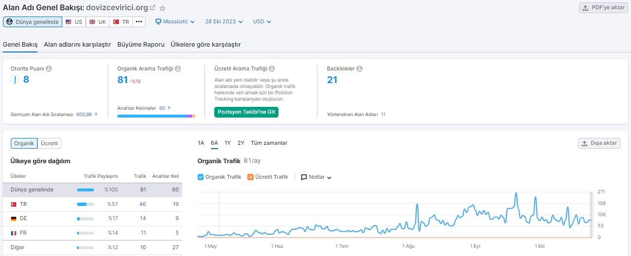This screenshot has height=256, width=631.
Task: Click globe icon next to Otorite Puanı
Action: tap(49, 69)
